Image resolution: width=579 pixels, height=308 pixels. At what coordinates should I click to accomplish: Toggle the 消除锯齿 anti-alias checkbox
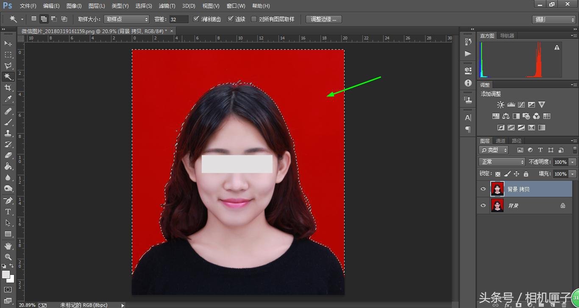(196, 19)
